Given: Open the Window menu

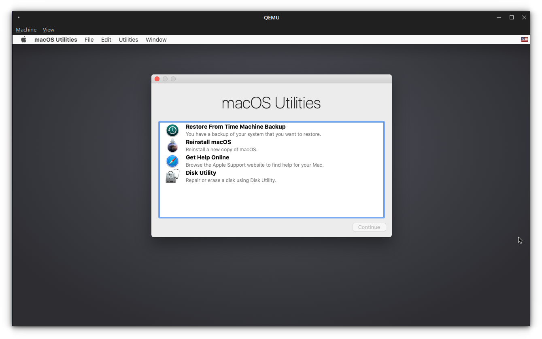Looking at the screenshot, I should pyautogui.click(x=156, y=39).
